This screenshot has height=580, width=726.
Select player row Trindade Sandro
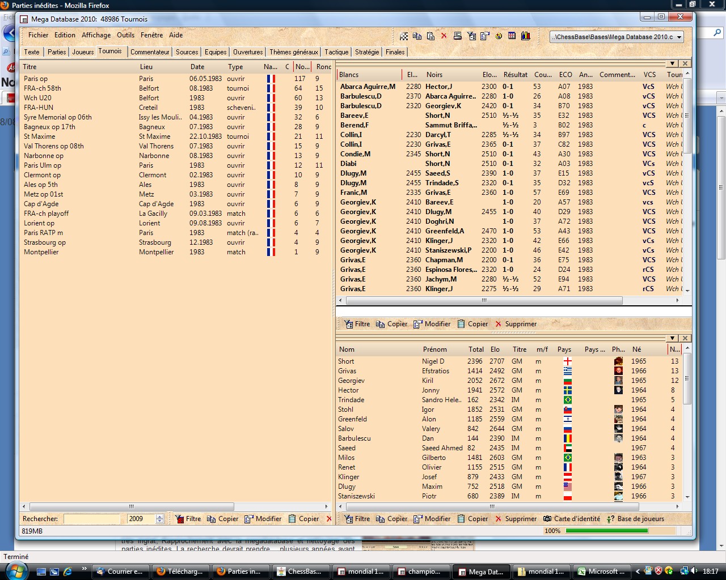[x=509, y=400]
